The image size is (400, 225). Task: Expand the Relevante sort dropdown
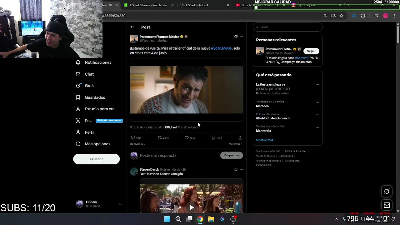tap(138, 144)
